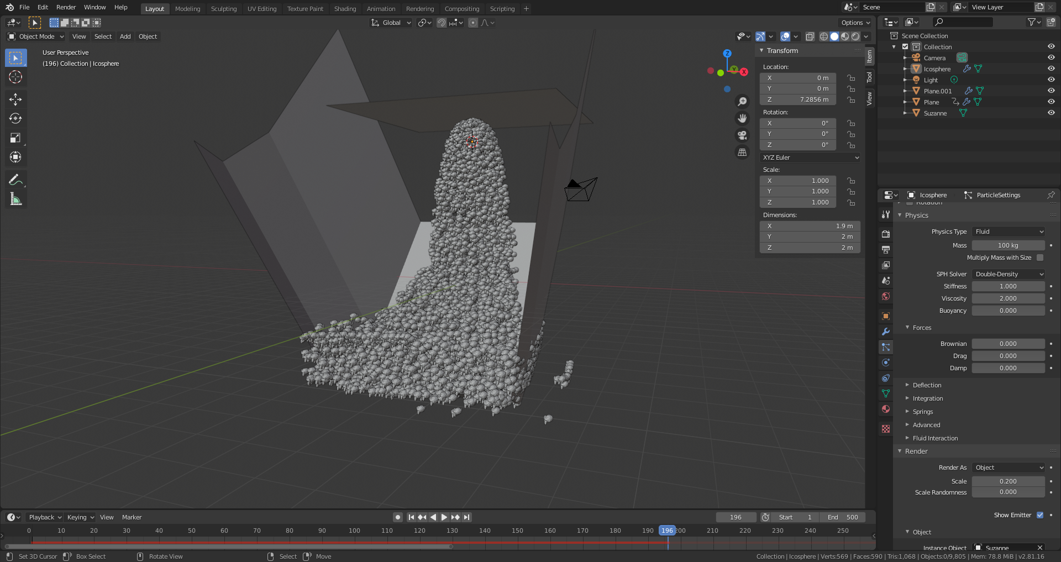Open the Material properties tab
This screenshot has width=1061, height=562.
[x=886, y=409]
